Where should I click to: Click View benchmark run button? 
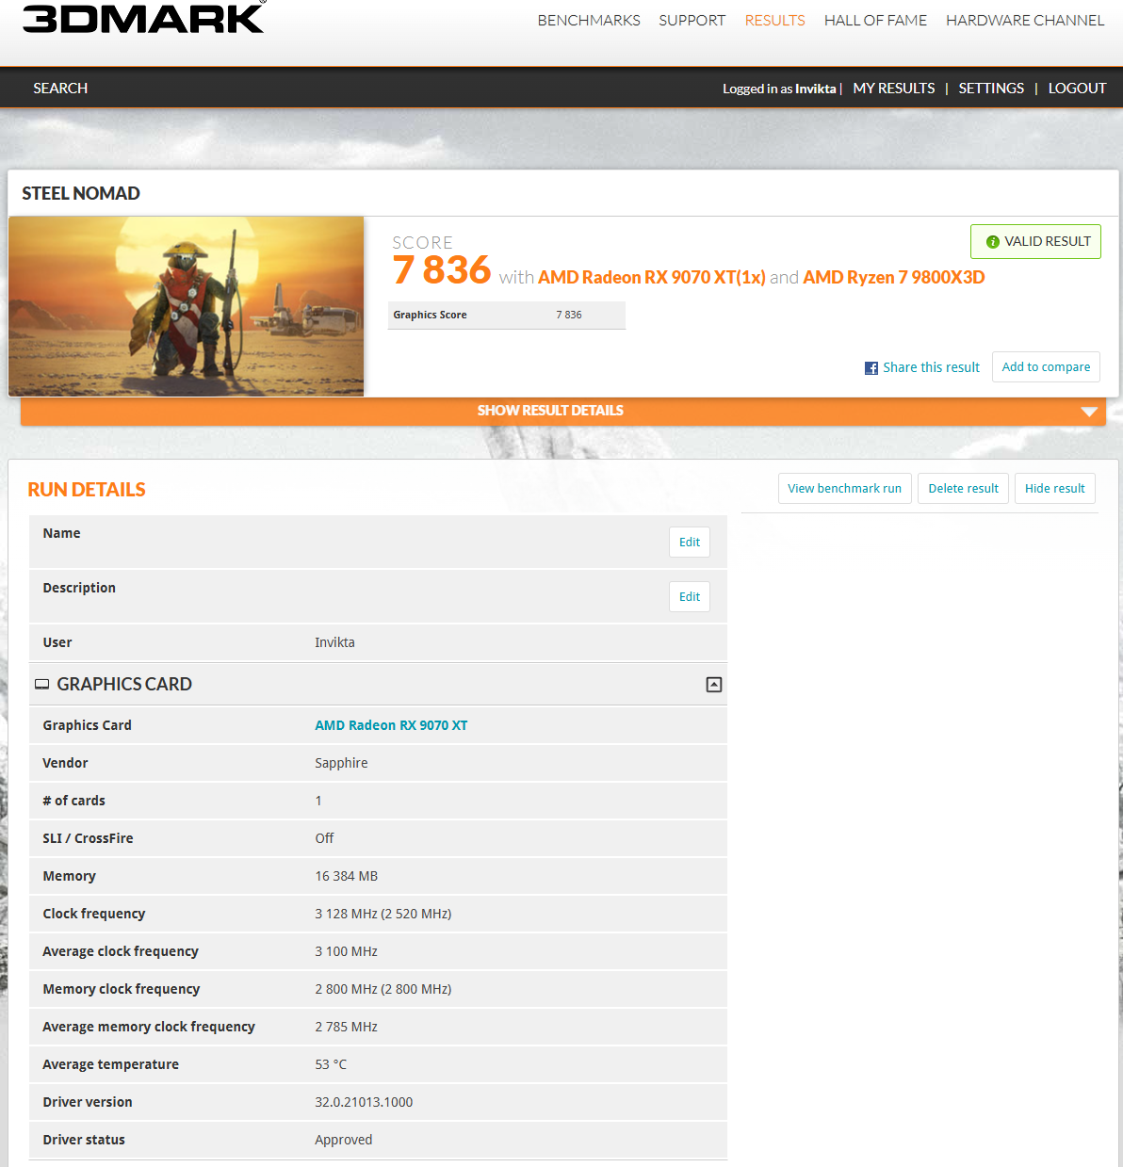(x=844, y=488)
